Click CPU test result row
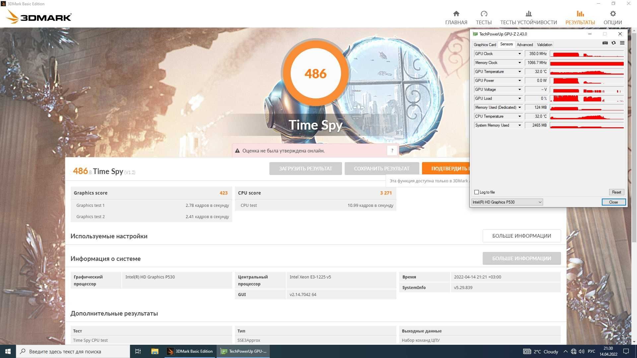Screen dimensions: 637x358 coord(316,206)
